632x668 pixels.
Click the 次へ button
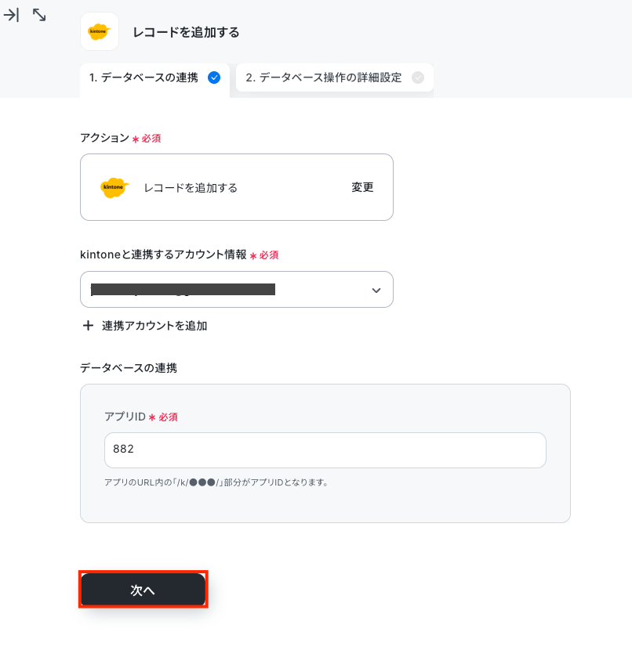pos(143,589)
